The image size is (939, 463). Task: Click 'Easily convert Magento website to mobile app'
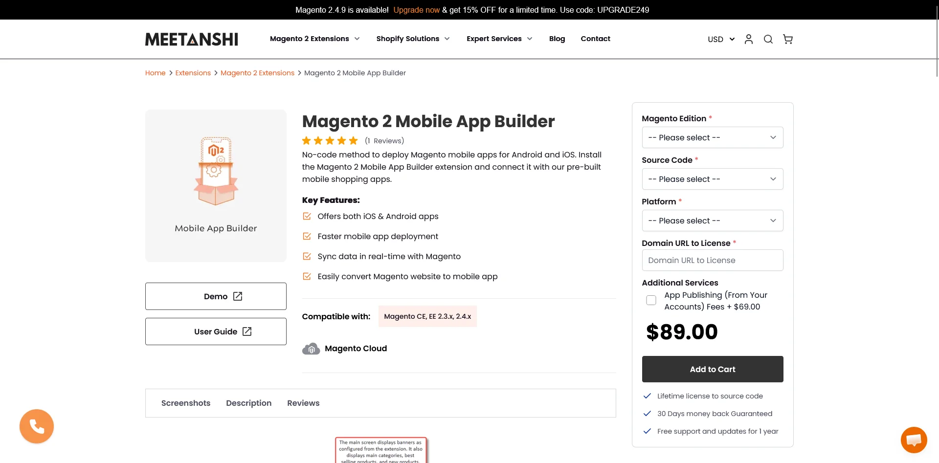(408, 276)
